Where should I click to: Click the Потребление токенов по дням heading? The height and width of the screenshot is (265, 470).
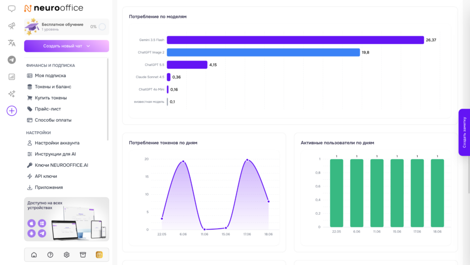coord(163,143)
